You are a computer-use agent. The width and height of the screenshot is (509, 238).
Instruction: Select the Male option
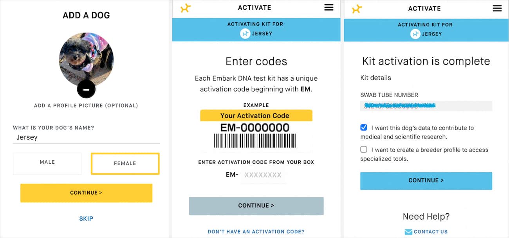[x=47, y=163]
